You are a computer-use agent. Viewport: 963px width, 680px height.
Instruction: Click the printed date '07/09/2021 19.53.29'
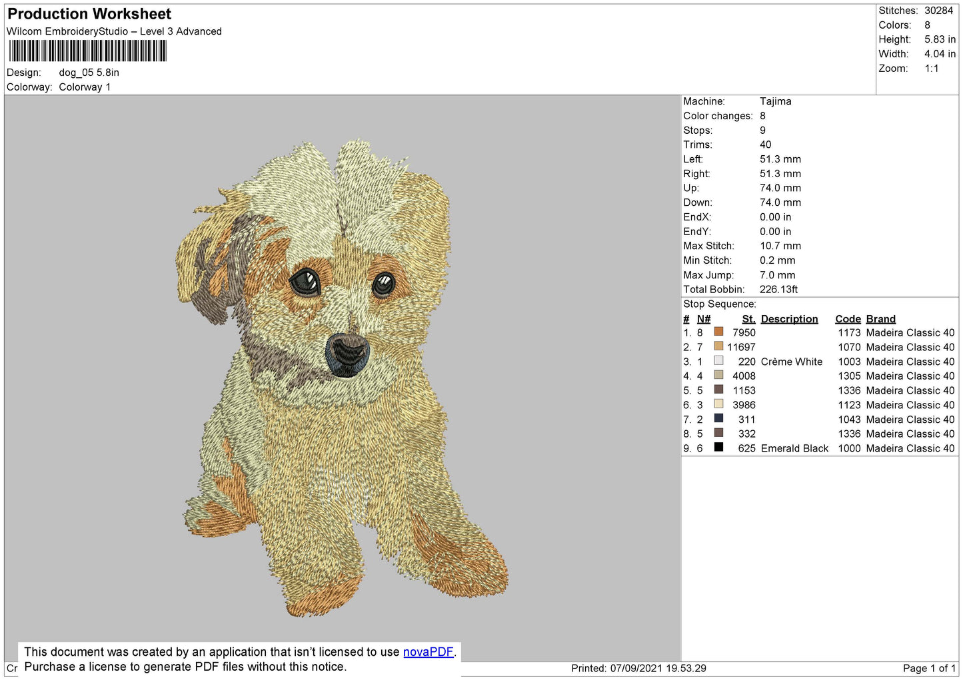[658, 669]
